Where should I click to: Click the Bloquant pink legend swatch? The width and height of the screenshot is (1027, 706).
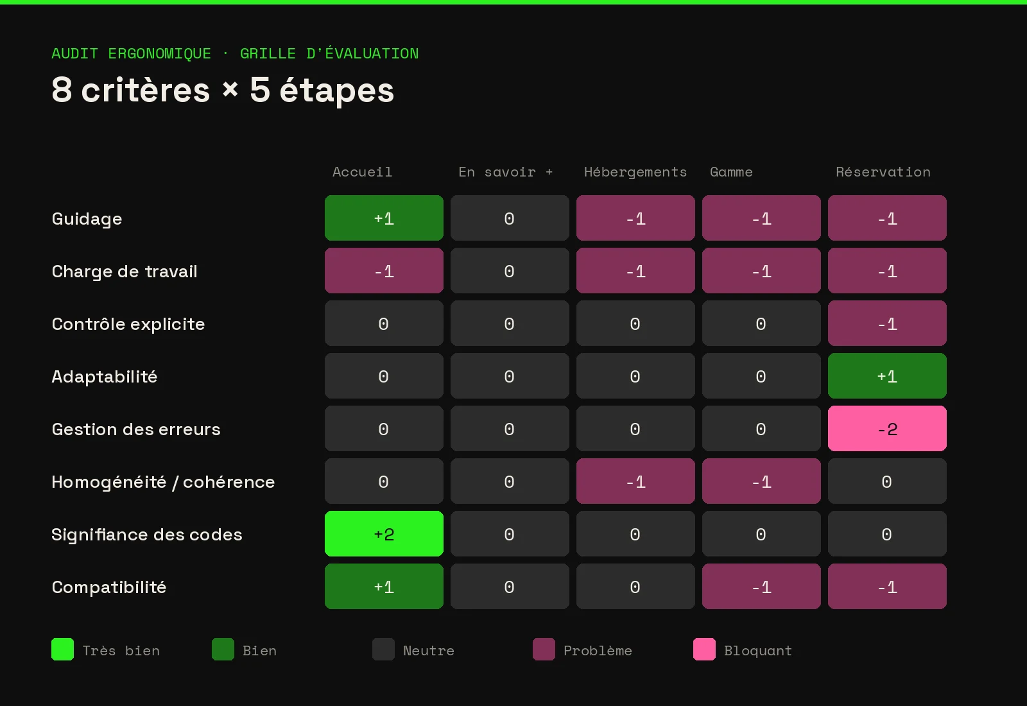[704, 650]
